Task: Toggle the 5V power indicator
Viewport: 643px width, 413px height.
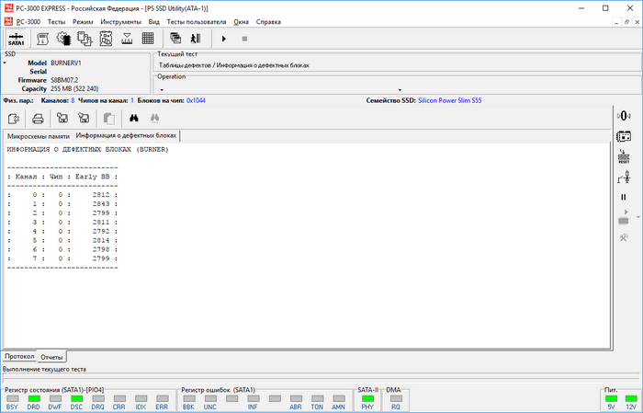Action: (x=612, y=398)
